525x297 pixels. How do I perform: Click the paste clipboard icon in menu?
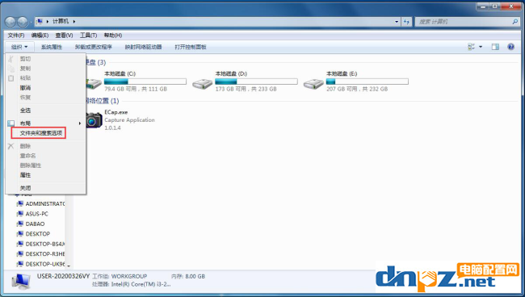[x=11, y=78]
